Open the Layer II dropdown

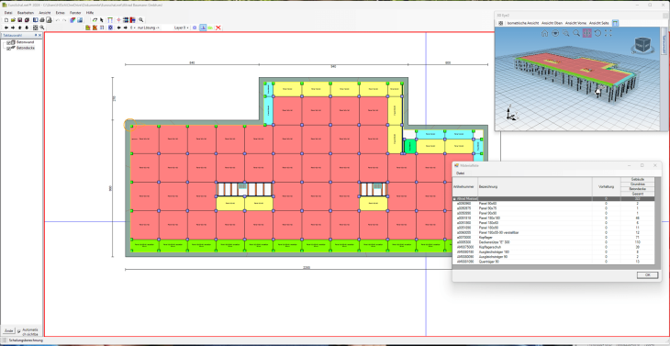click(182, 28)
